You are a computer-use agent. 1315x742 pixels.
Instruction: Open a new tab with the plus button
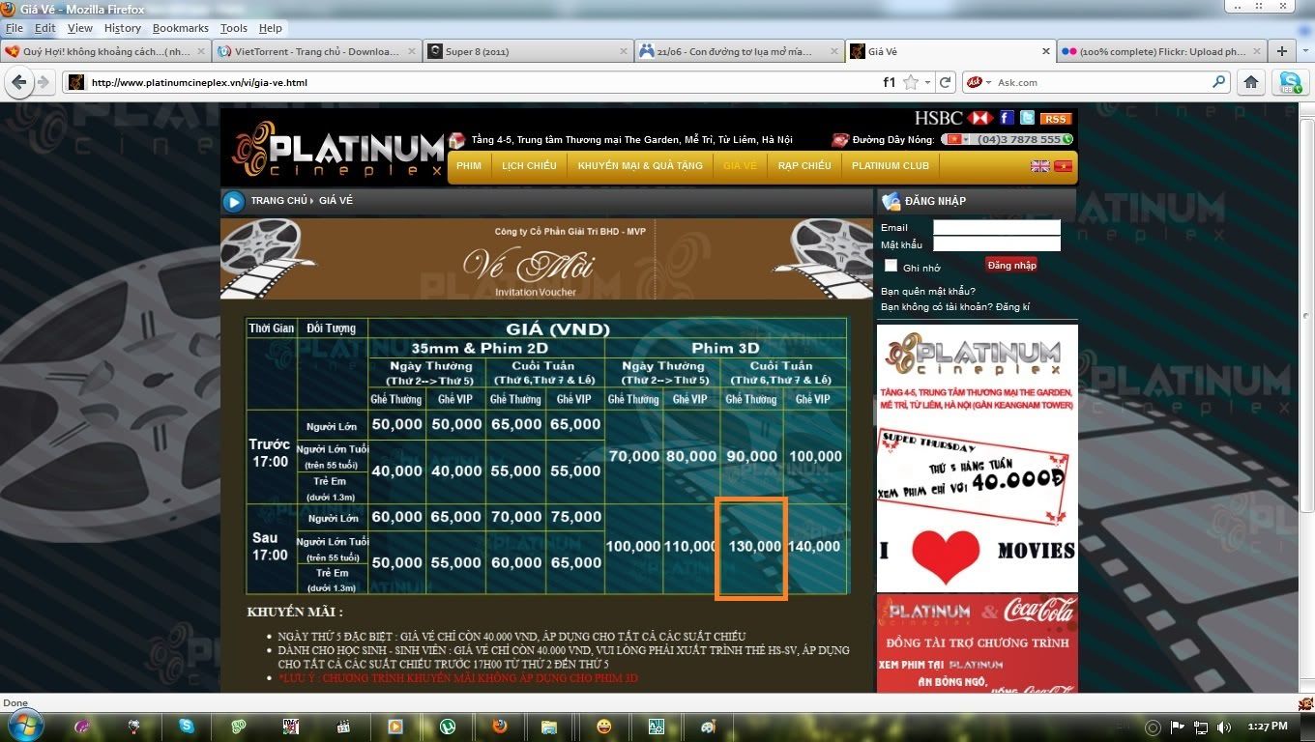pyautogui.click(x=1282, y=51)
